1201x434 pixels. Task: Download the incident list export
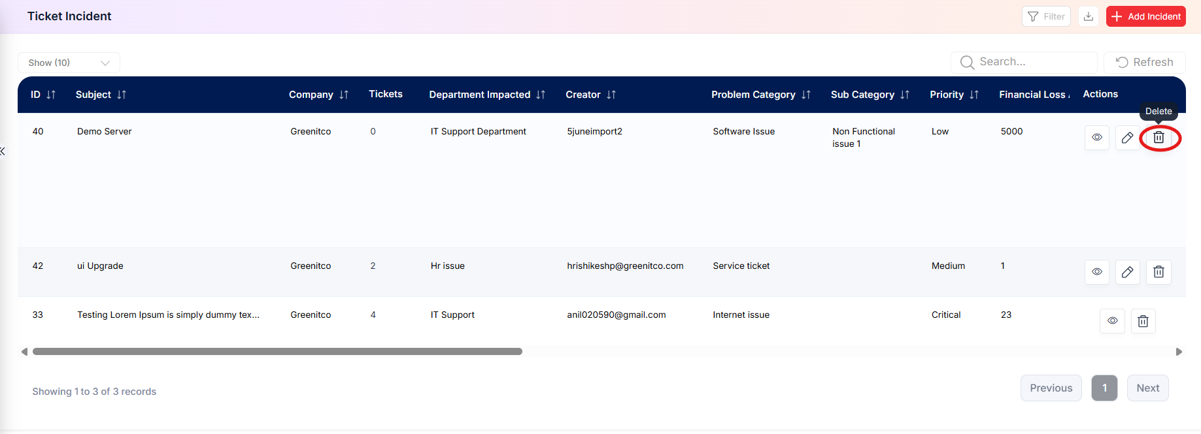1089,16
